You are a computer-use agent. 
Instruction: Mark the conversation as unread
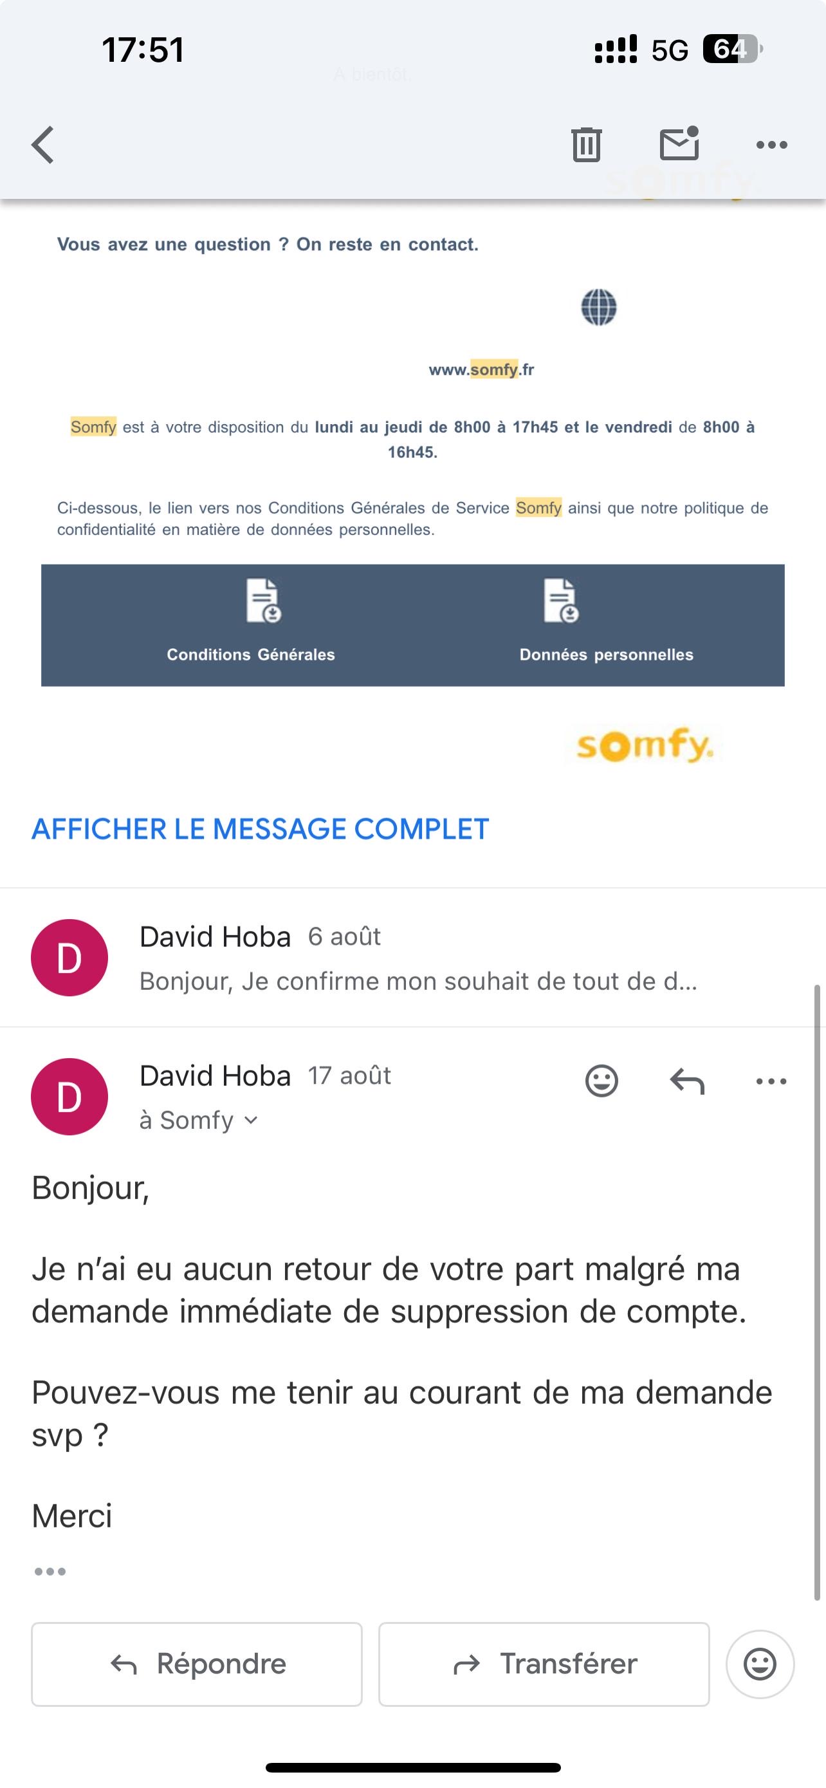click(679, 144)
